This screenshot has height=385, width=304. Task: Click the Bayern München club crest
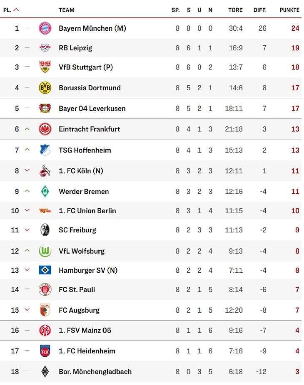pos(45,28)
